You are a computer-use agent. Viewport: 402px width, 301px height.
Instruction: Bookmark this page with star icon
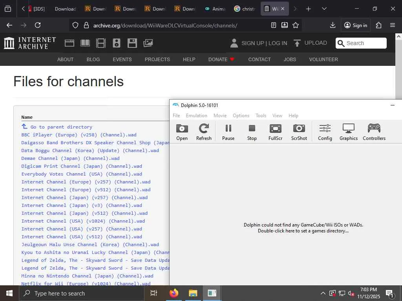(x=296, y=25)
